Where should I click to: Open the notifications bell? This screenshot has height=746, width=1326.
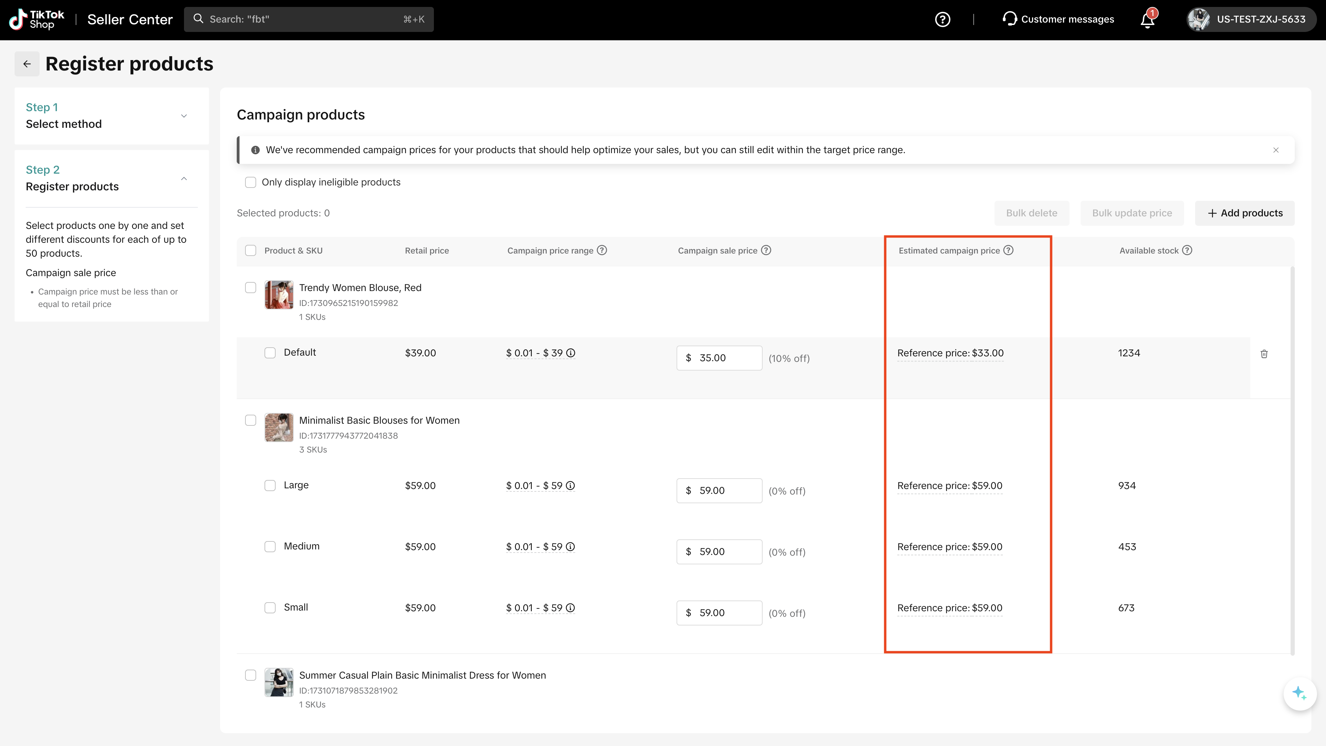(1147, 20)
